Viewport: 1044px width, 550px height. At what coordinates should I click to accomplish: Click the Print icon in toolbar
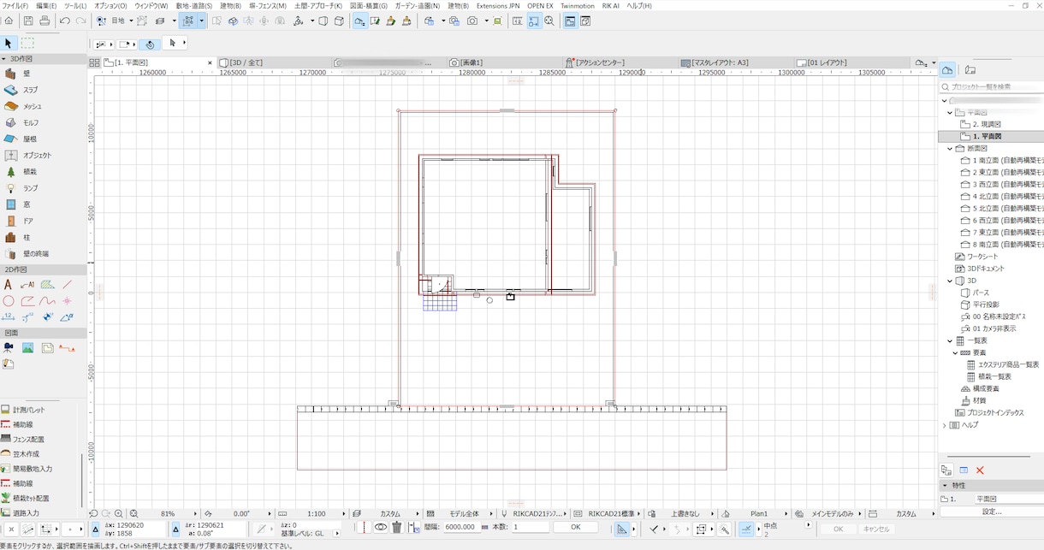tap(44, 21)
